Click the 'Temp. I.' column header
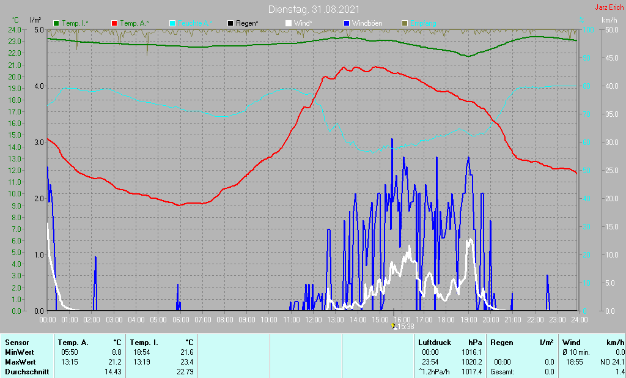 coord(144,343)
